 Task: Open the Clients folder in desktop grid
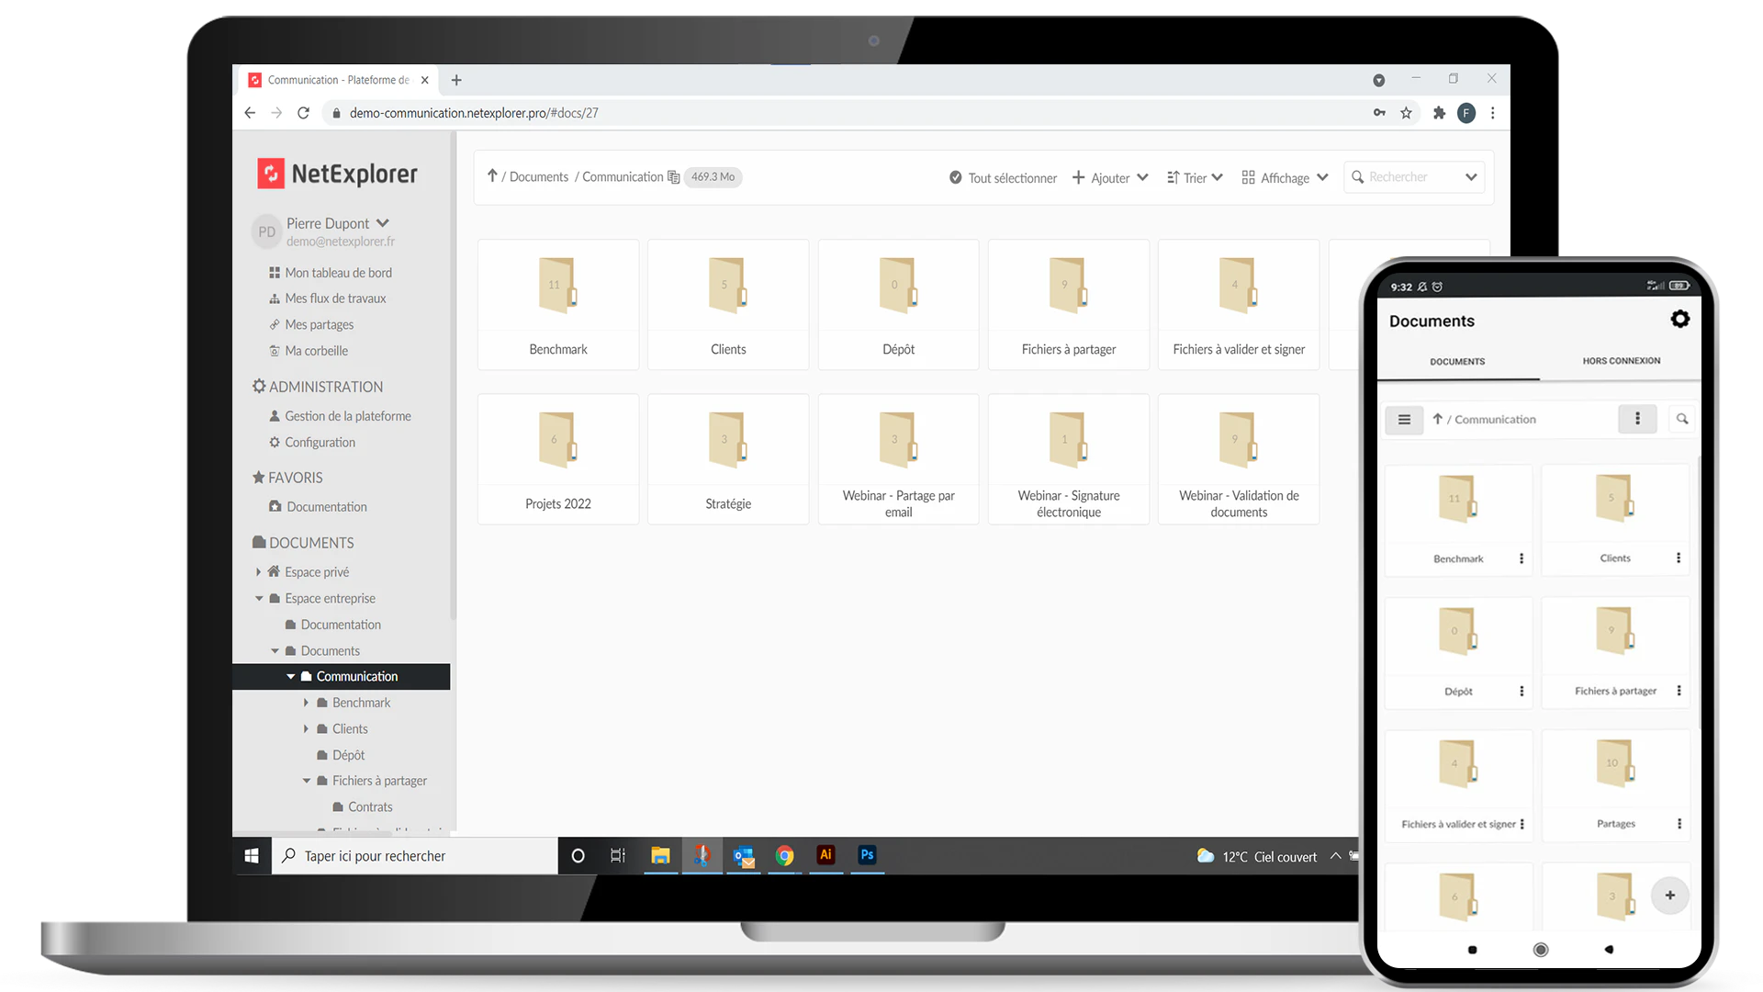coord(728,304)
